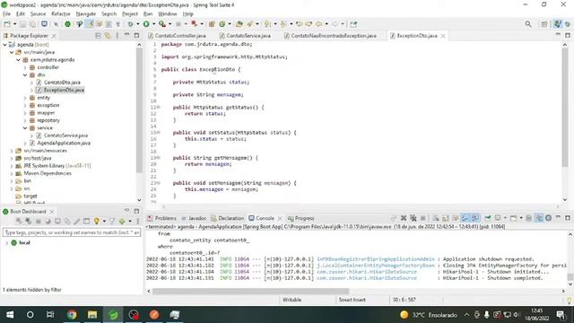Click the Open Perspective icon
Screen dimensions: 574x323
(544, 24)
